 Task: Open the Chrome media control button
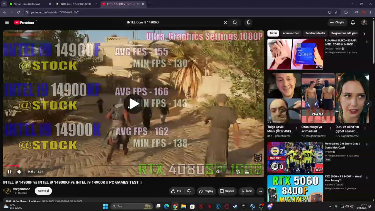tap(356, 12)
